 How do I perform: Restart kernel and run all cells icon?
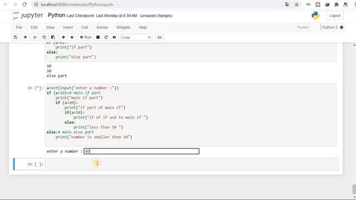tap(115, 37)
